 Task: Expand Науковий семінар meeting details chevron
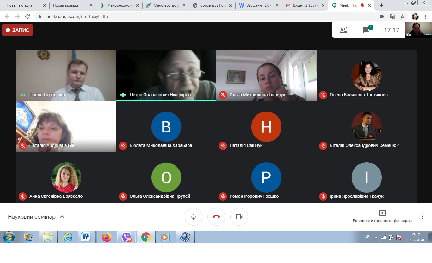tap(62, 217)
